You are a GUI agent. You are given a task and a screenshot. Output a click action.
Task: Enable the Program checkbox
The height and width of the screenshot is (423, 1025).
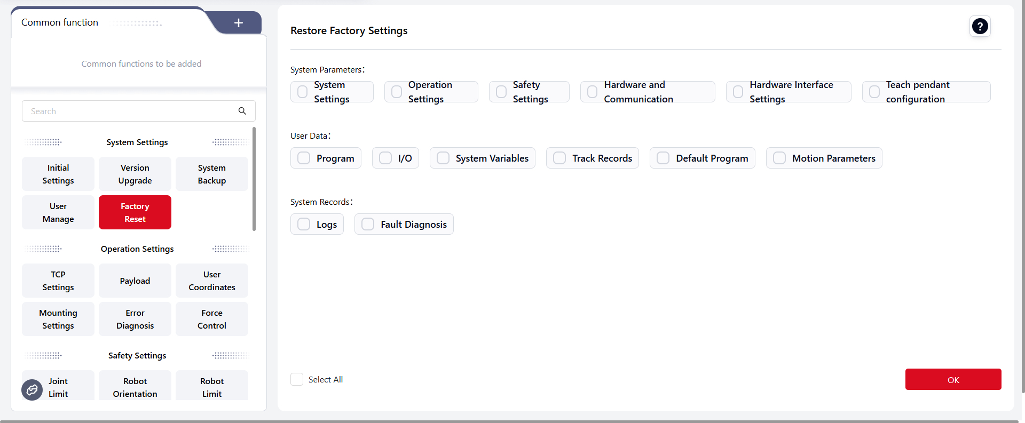[x=304, y=158]
